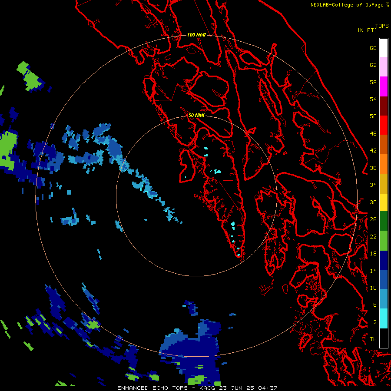
Task: Click the 100 NMI range ring label
Action: [196, 35]
